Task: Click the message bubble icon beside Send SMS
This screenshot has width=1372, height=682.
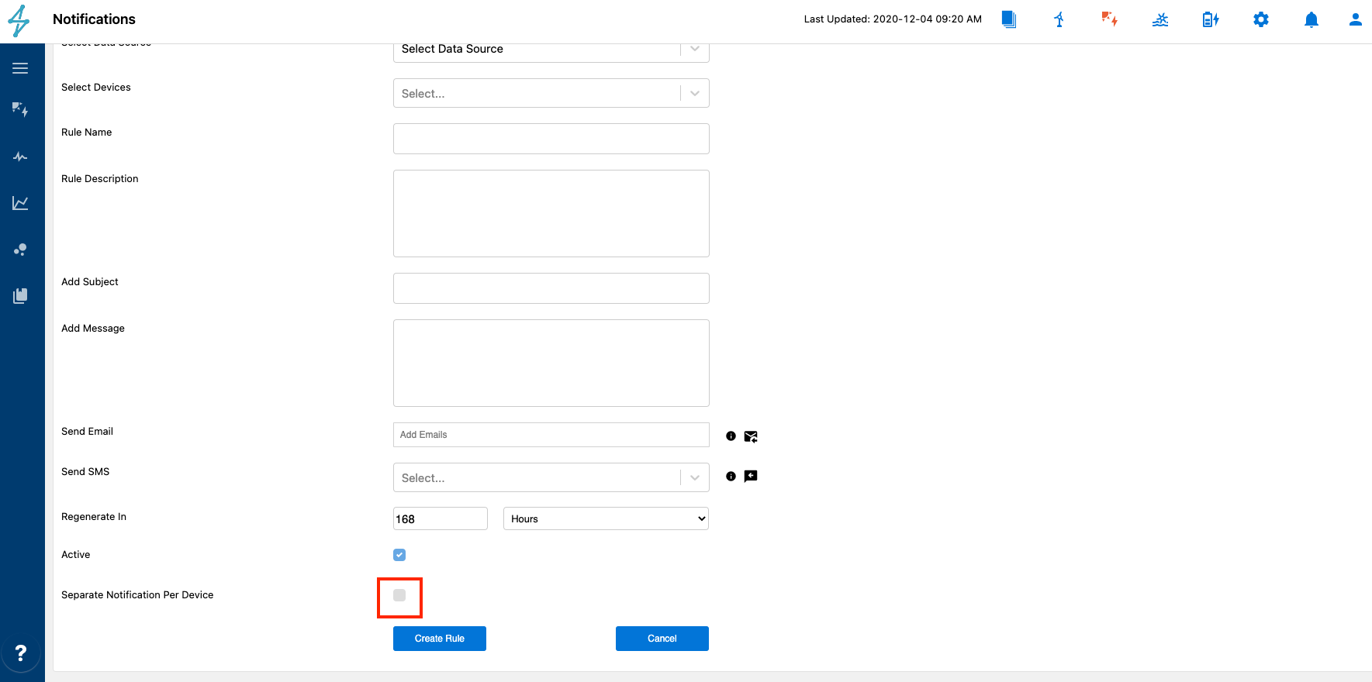Action: (x=751, y=477)
